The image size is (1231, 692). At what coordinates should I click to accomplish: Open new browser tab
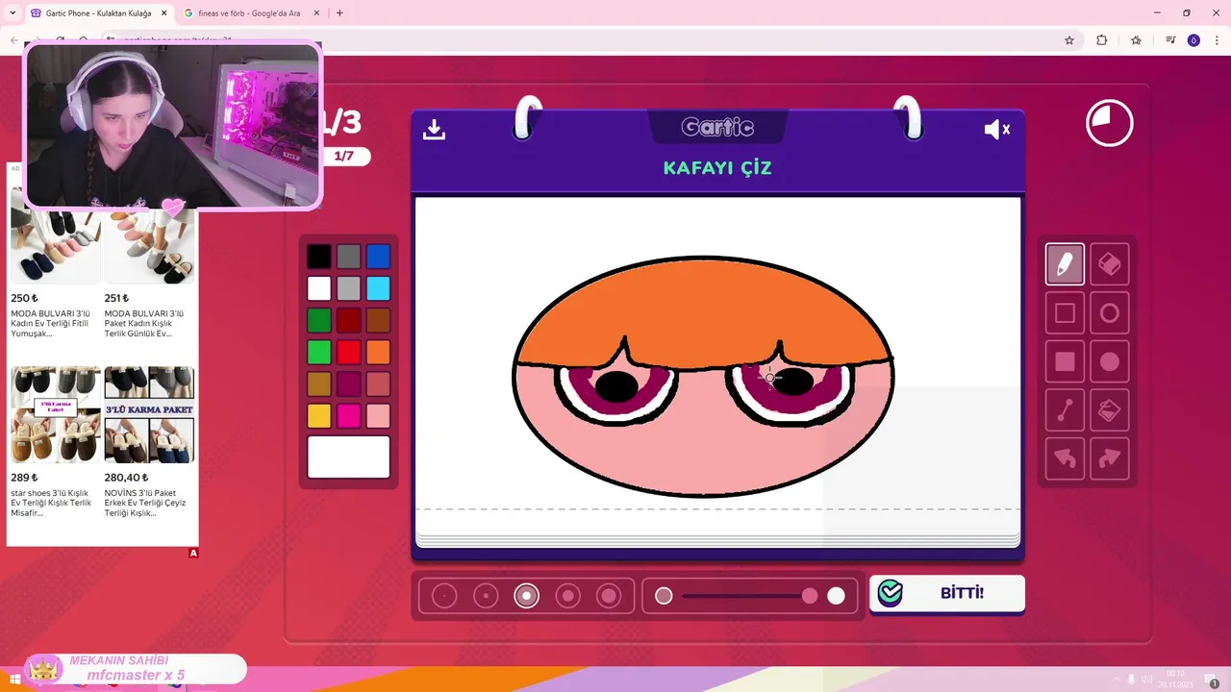(x=339, y=13)
